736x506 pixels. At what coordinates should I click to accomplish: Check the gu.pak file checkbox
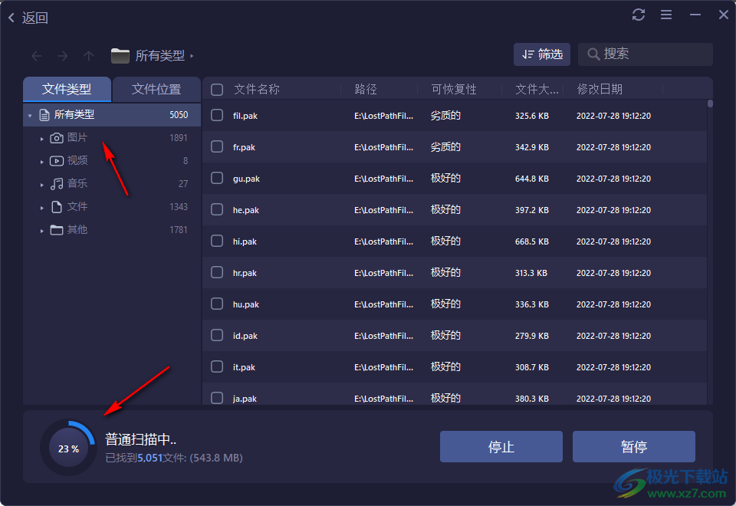tap(215, 178)
